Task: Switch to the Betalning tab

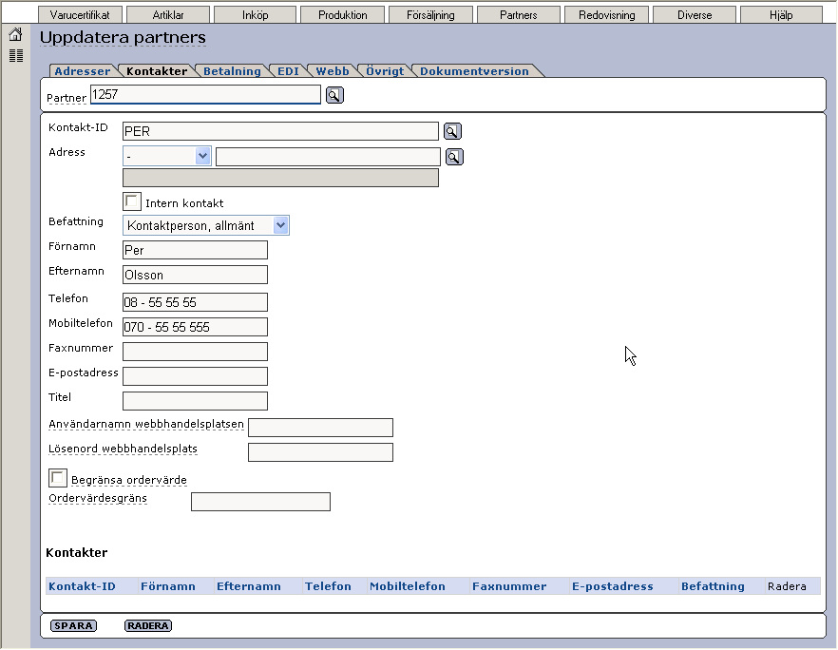Action: [232, 71]
